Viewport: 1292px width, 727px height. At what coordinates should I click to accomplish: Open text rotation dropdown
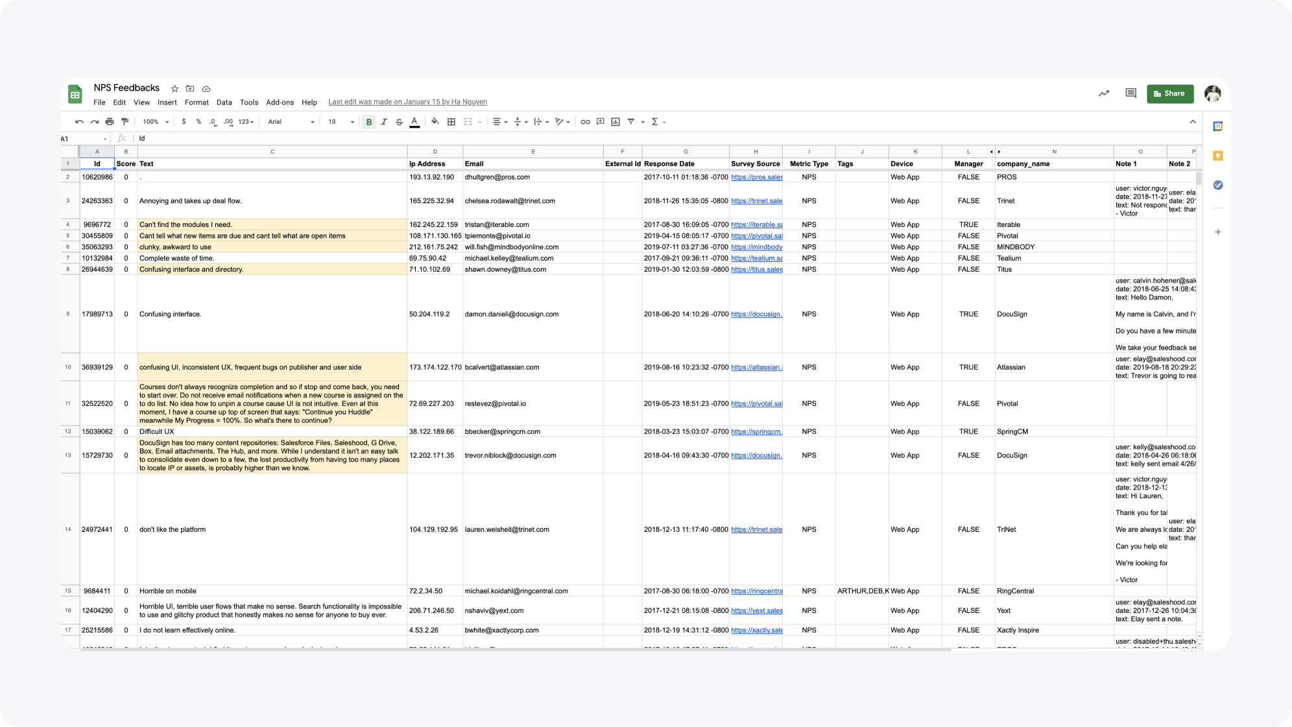pos(562,122)
